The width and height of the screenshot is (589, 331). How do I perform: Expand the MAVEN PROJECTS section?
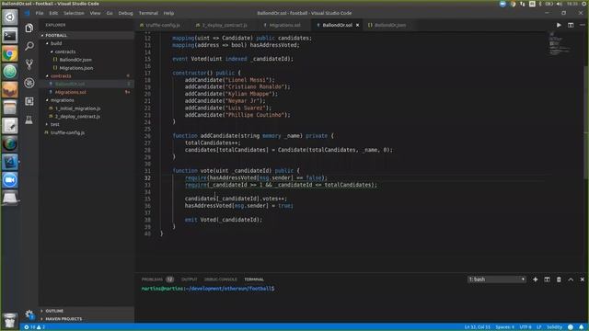(x=64, y=319)
